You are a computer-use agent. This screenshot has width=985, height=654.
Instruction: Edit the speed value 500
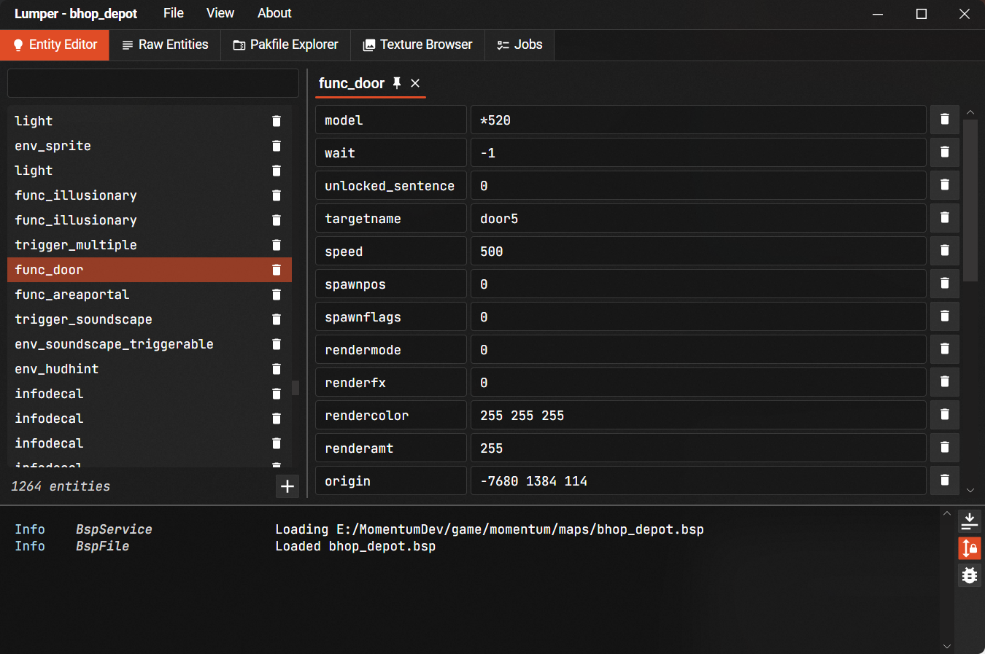click(x=698, y=251)
